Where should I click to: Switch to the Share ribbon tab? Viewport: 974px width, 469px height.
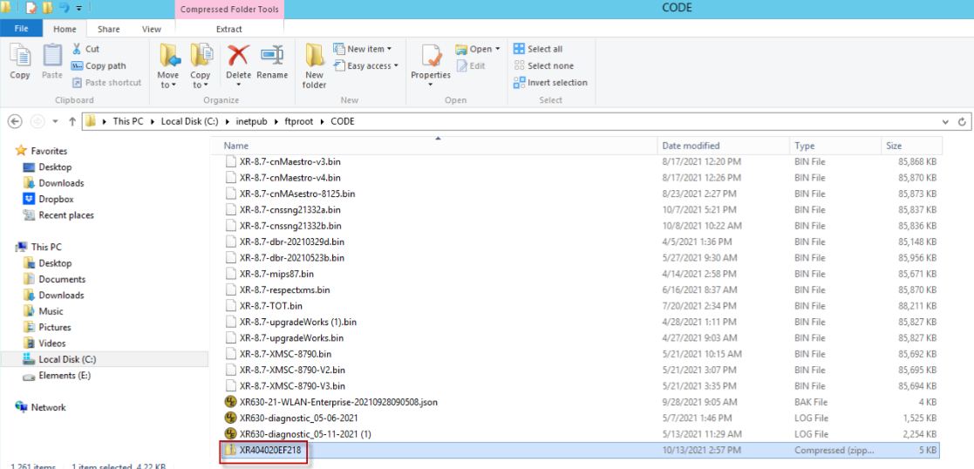(x=109, y=29)
